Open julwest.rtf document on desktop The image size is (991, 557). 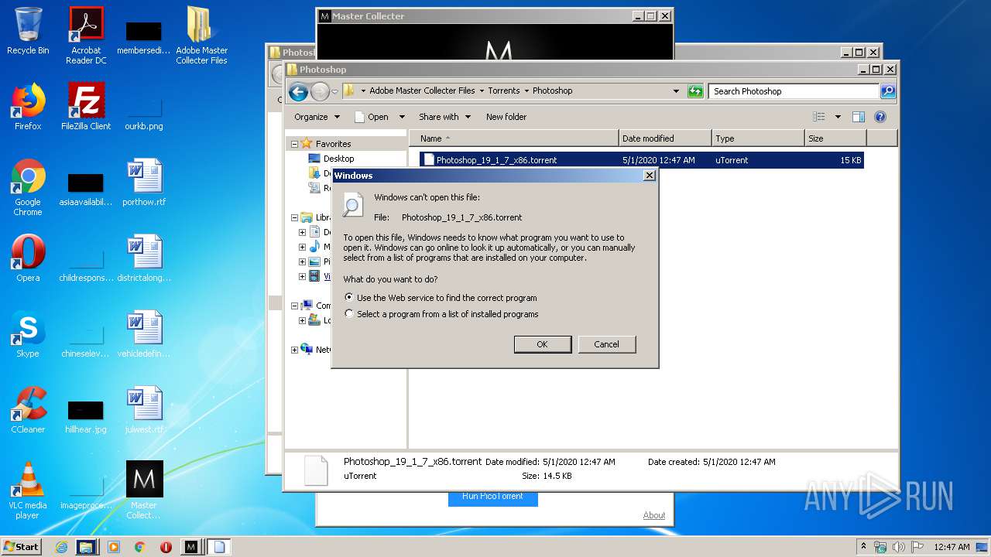tap(144, 410)
